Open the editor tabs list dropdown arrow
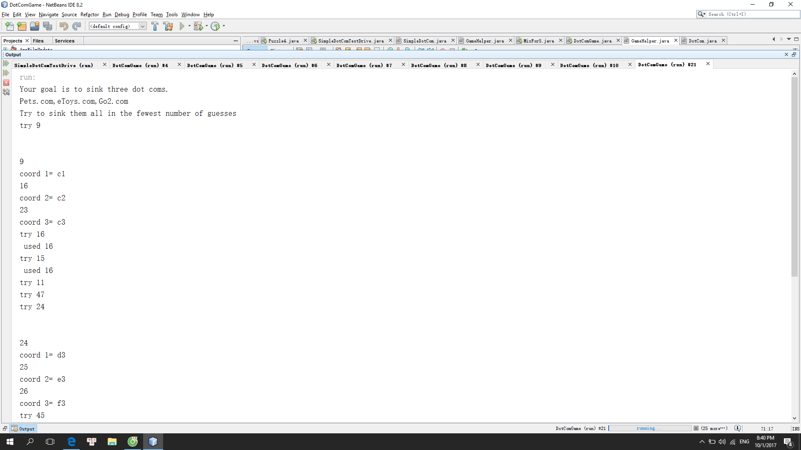The height and width of the screenshot is (450, 801). 789,39
